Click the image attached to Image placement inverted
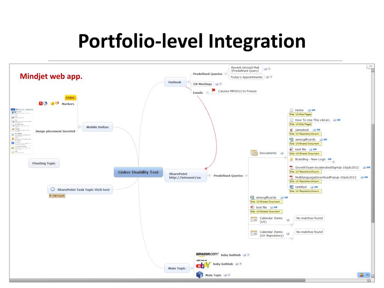Viewport: 384px width, 288px height. coord(22,131)
